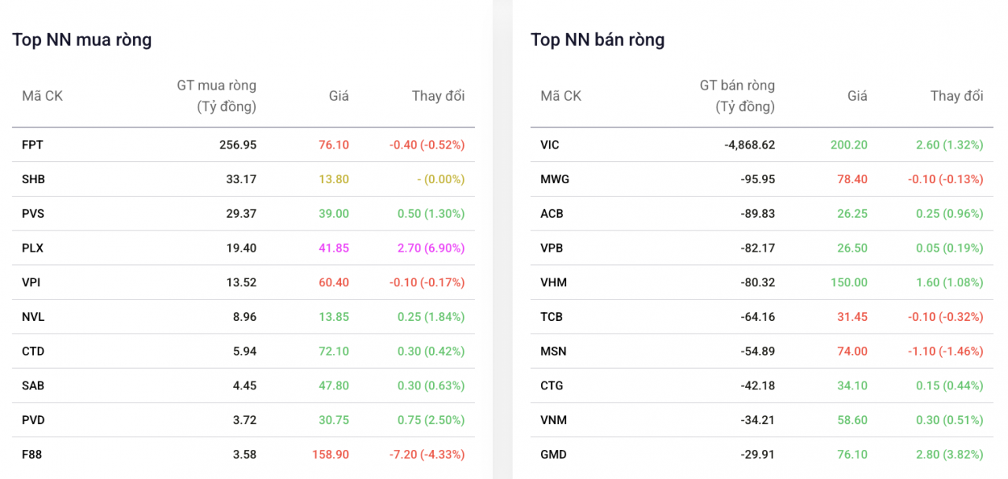Click 'Giá' header in the net-sell table
This screenshot has height=479, width=1008.
tap(858, 96)
